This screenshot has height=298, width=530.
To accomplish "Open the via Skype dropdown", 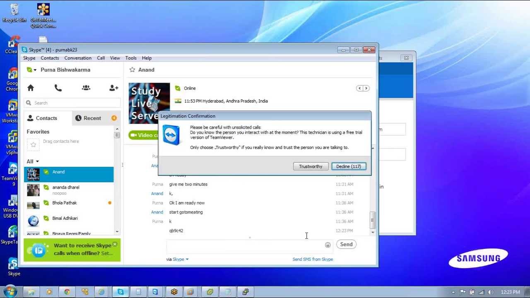I will [x=181, y=259].
